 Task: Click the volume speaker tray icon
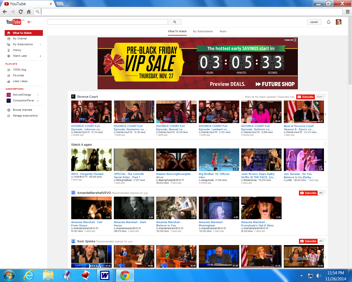(319, 276)
